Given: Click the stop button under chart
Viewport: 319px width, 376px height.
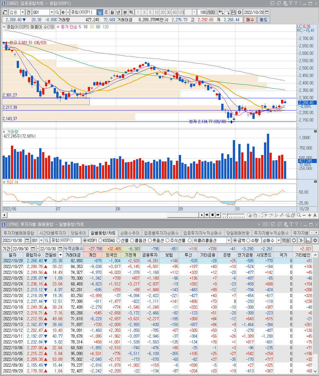Looking at the screenshot, I should pos(213,215).
